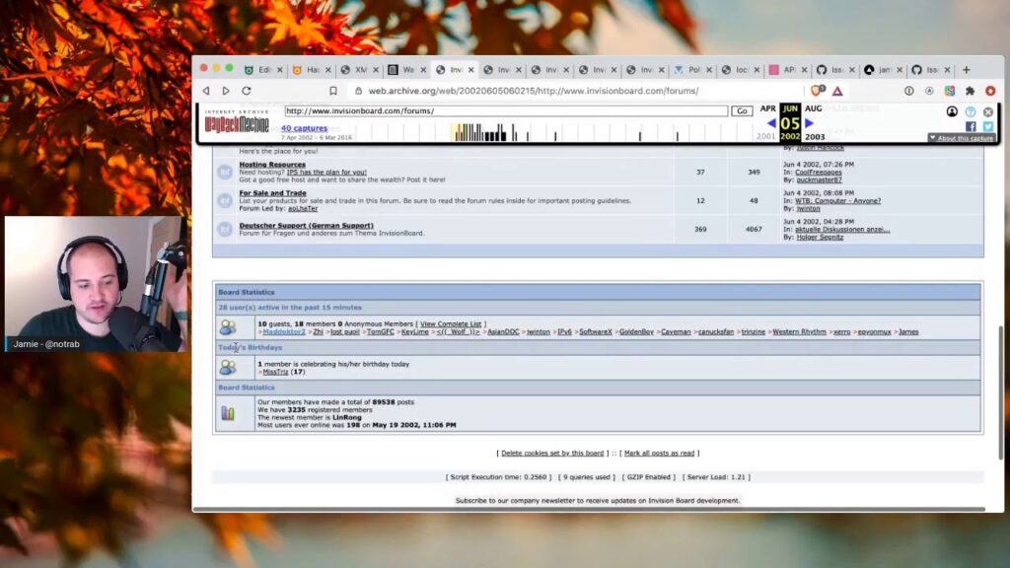Close the Wayback toolbar with its X icon
The image size is (1010, 568).
tap(988, 111)
